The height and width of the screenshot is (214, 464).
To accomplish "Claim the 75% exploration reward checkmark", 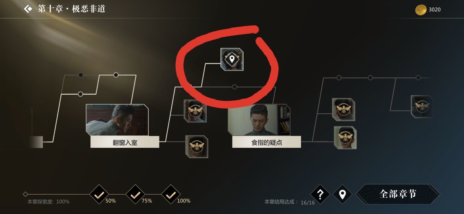I will click(x=135, y=195).
